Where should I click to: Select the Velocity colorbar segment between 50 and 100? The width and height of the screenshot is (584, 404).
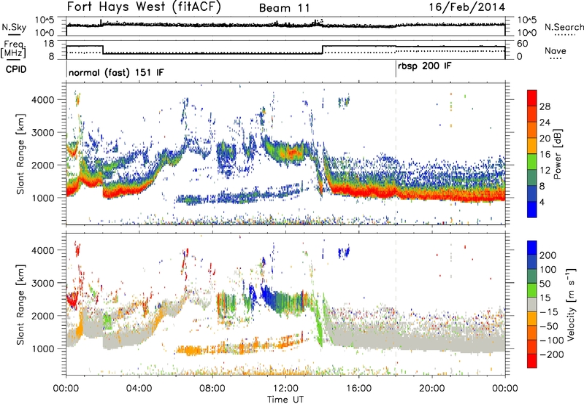[532, 276]
